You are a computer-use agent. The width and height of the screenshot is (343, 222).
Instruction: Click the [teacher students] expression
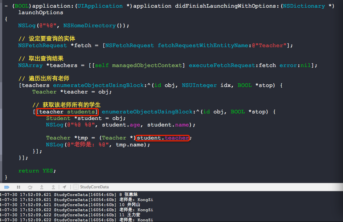[x=67, y=112]
